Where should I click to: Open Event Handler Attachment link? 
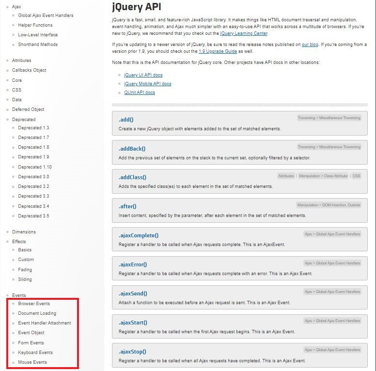45,323
